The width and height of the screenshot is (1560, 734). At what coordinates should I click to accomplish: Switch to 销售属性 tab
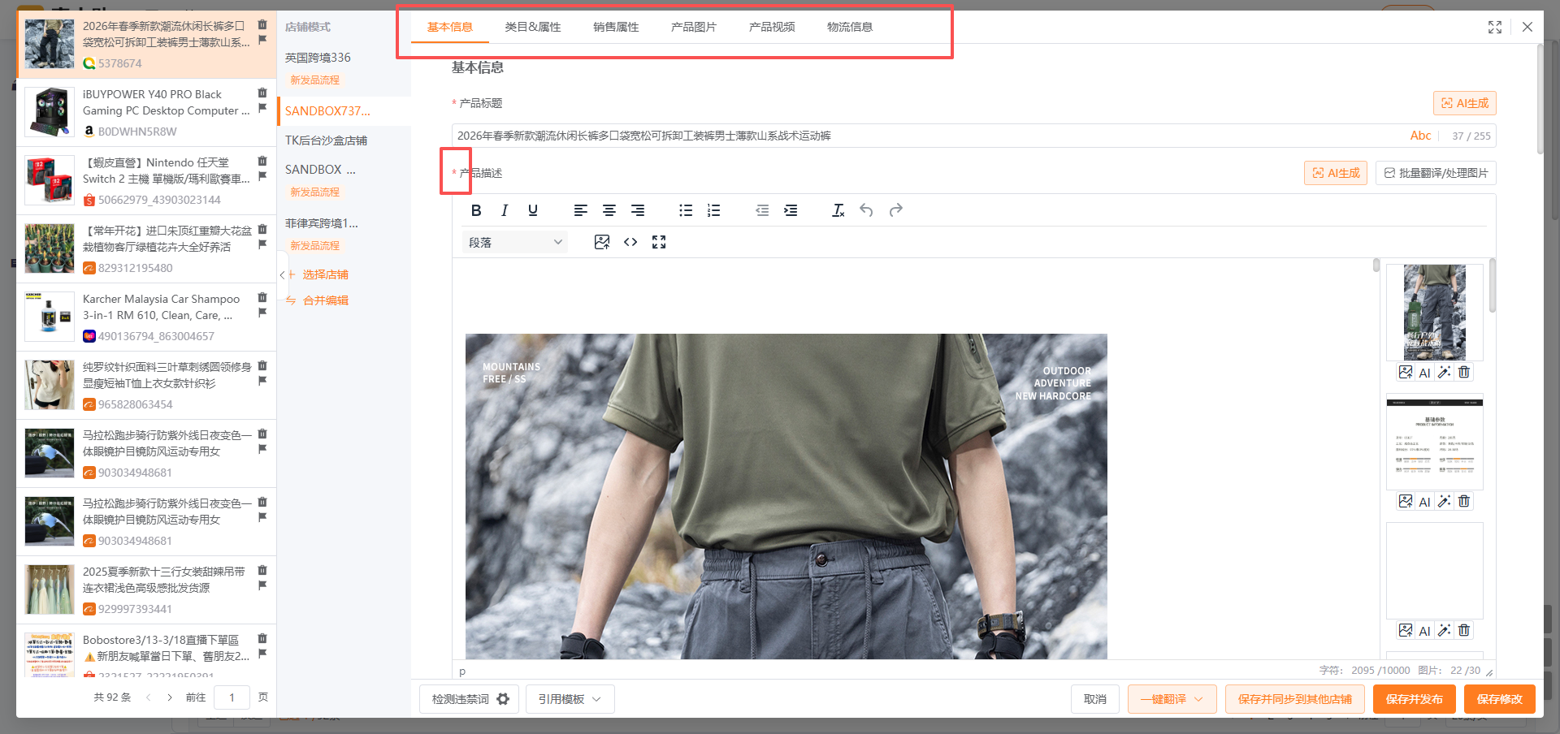(616, 27)
